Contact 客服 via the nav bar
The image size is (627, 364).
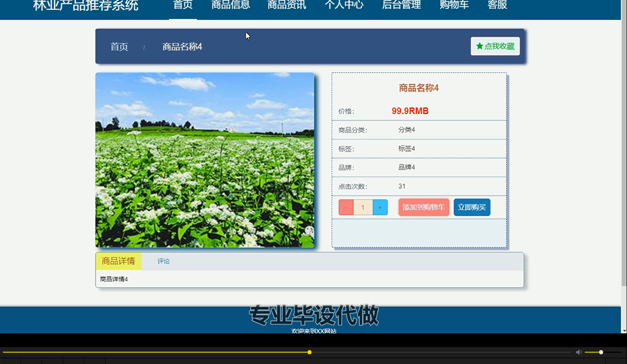(497, 5)
